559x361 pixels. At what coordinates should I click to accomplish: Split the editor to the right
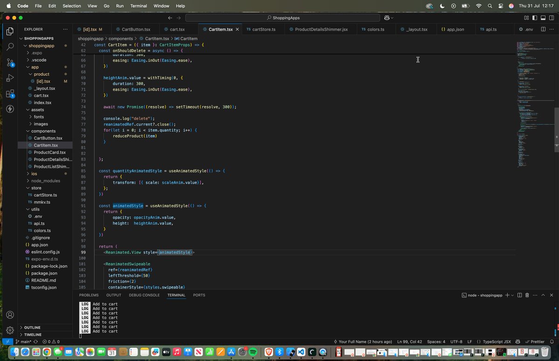coord(543,29)
